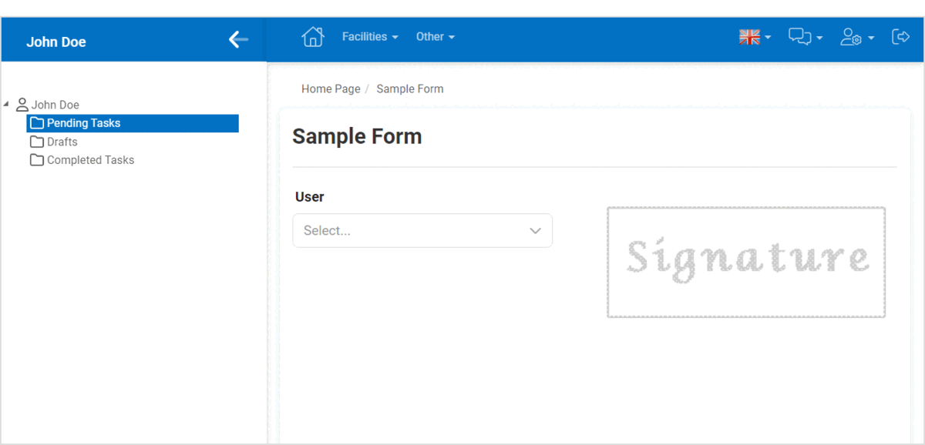Select Completed Tasks in the sidebar
Viewport: 925px width, 445px height.
(90, 159)
